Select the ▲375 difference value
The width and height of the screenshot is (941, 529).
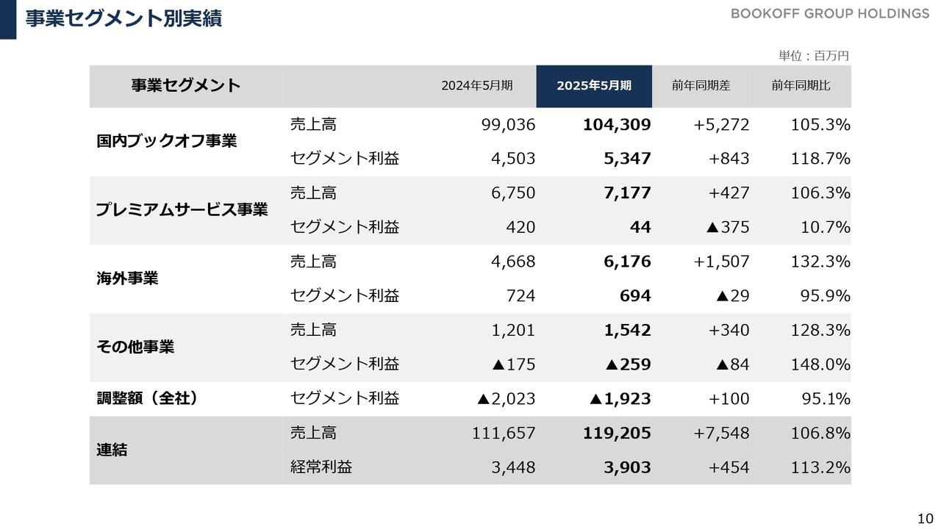click(x=728, y=228)
